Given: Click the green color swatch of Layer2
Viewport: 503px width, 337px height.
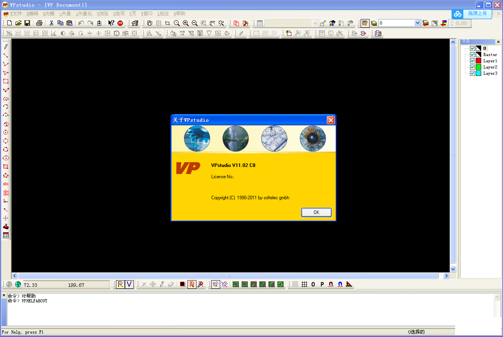Looking at the screenshot, I should tap(478, 67).
